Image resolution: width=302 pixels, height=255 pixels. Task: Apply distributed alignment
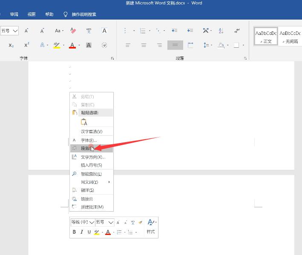[190, 45]
